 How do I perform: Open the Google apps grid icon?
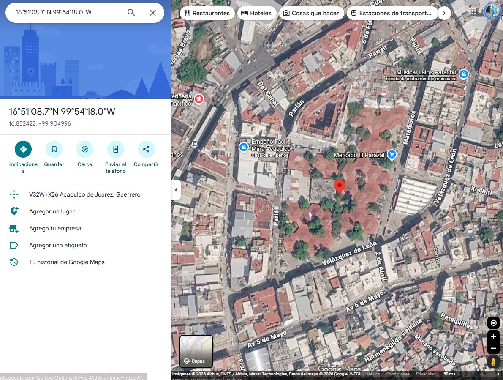pyautogui.click(x=473, y=11)
